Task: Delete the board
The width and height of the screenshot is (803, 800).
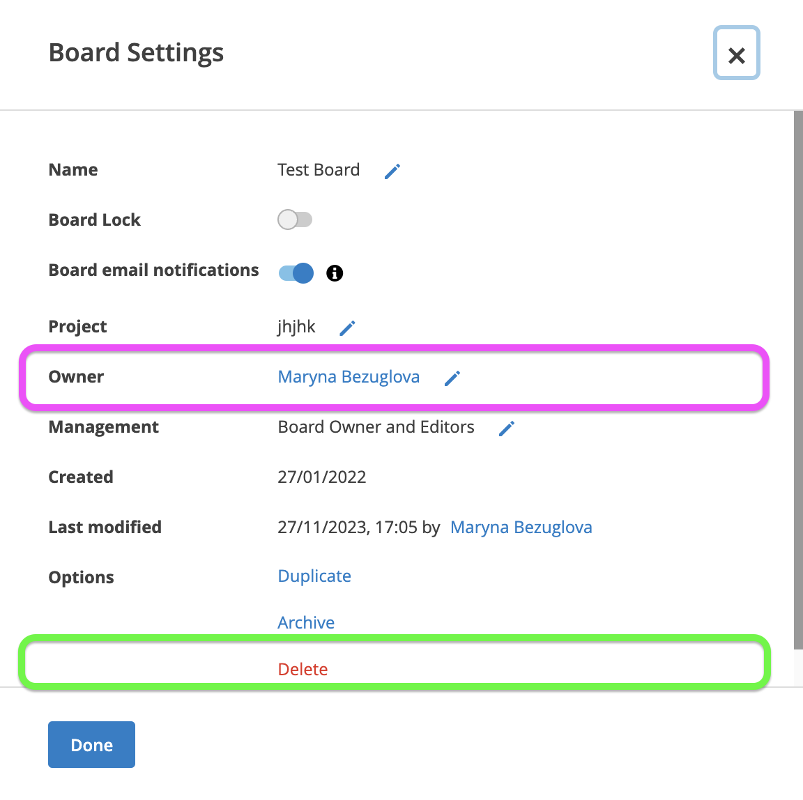Action: pyautogui.click(x=303, y=669)
